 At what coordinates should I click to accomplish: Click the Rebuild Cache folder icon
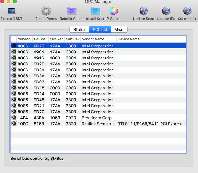pos(72,11)
